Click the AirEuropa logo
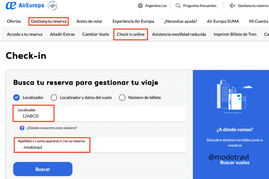This screenshot has width=269, height=179. [25, 6]
